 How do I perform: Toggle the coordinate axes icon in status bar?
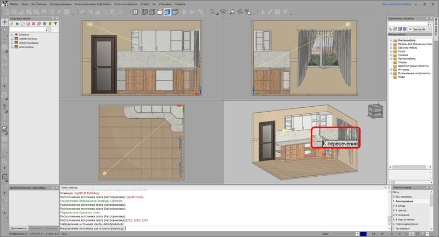point(412,234)
